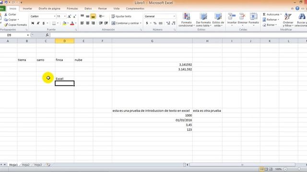Apply the thousands separator 000 style
This screenshot has width=307, height=172.
click(161, 23)
